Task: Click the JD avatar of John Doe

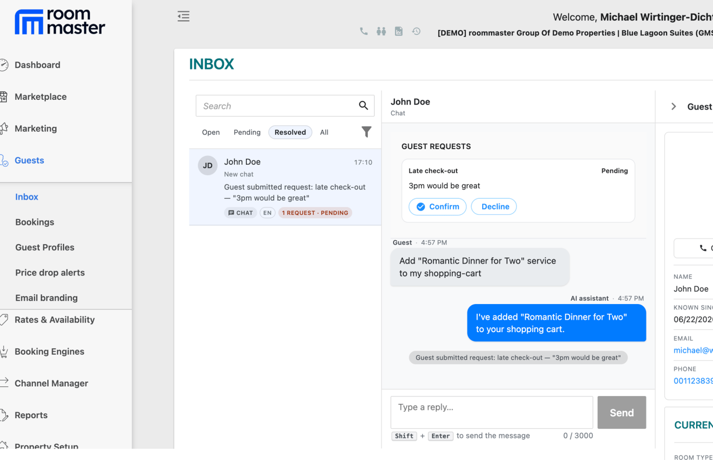Action: pos(208,165)
